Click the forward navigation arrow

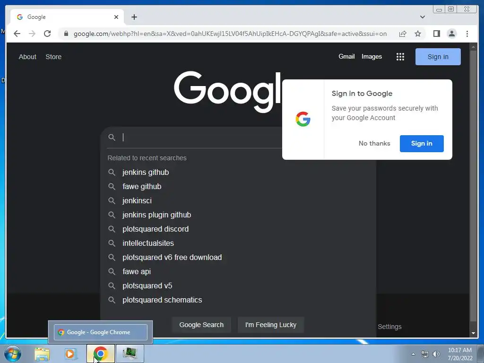(x=32, y=34)
